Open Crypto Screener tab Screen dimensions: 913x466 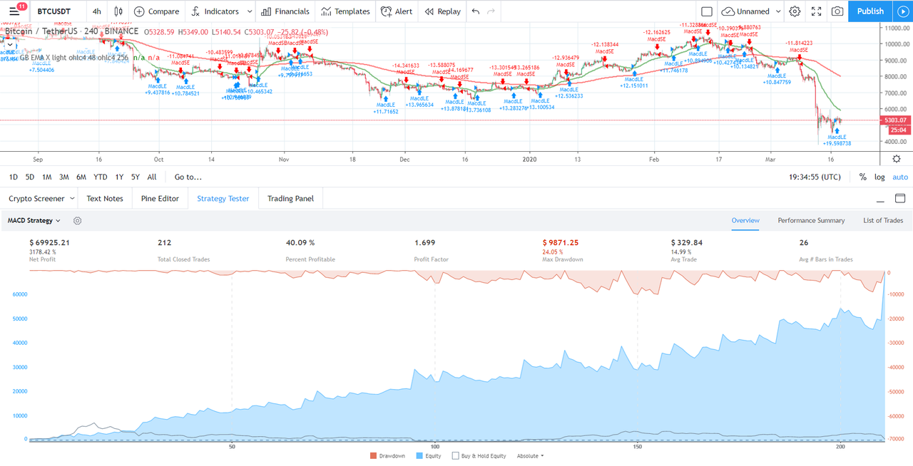[x=36, y=199]
